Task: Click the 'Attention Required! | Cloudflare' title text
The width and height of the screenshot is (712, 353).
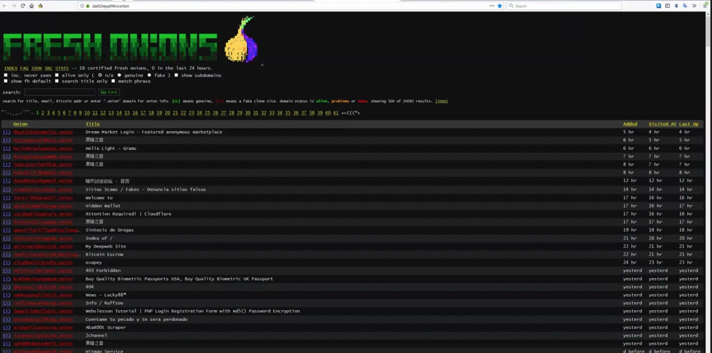Action: tap(129, 214)
